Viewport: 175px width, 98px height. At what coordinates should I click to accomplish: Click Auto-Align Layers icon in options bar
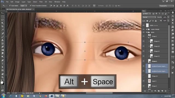[x=94, y=6]
